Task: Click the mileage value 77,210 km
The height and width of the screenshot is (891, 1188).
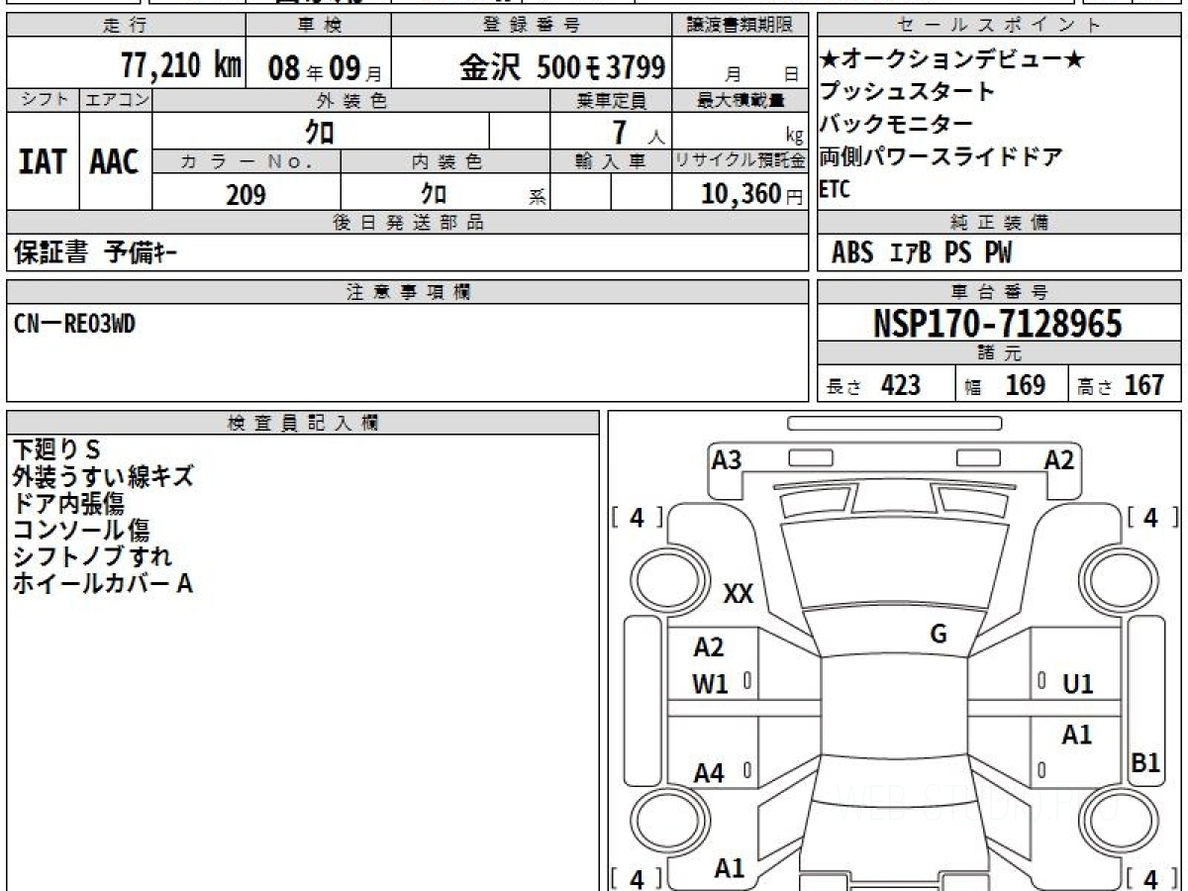Action: (x=181, y=66)
